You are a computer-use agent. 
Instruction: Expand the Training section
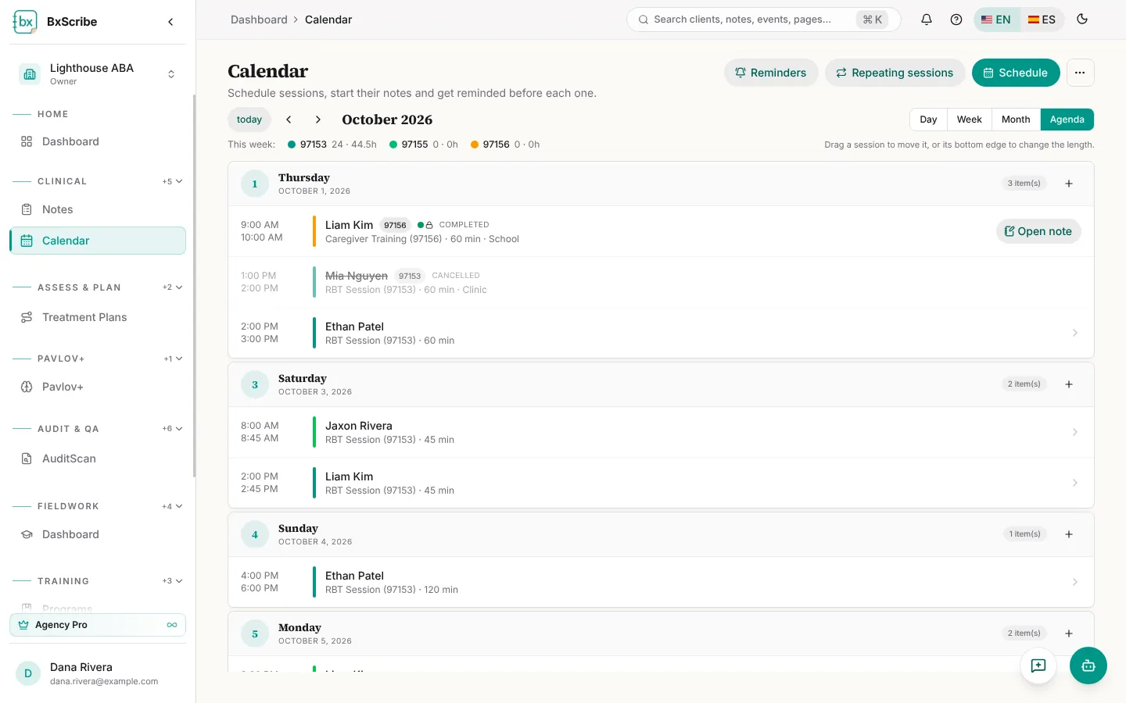click(173, 581)
